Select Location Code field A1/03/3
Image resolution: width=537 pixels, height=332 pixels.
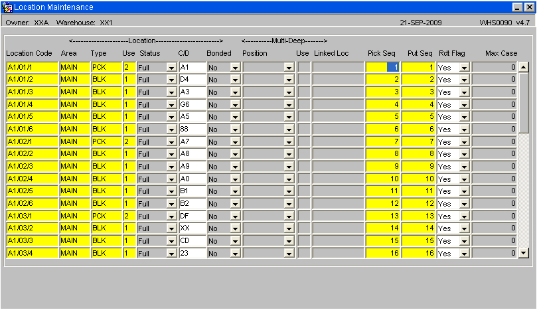[32, 241]
